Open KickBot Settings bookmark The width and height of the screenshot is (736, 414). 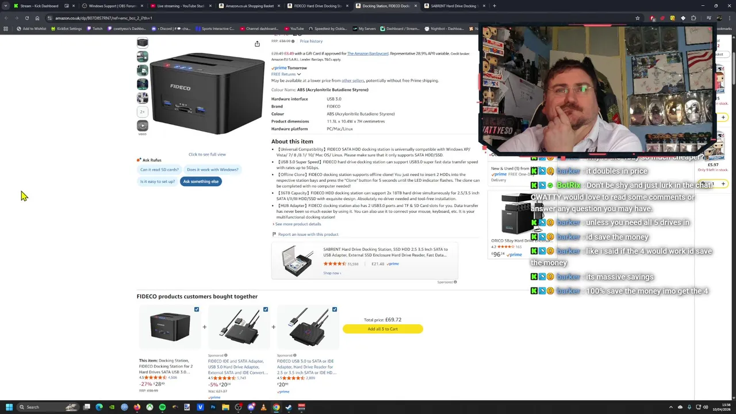66,29
